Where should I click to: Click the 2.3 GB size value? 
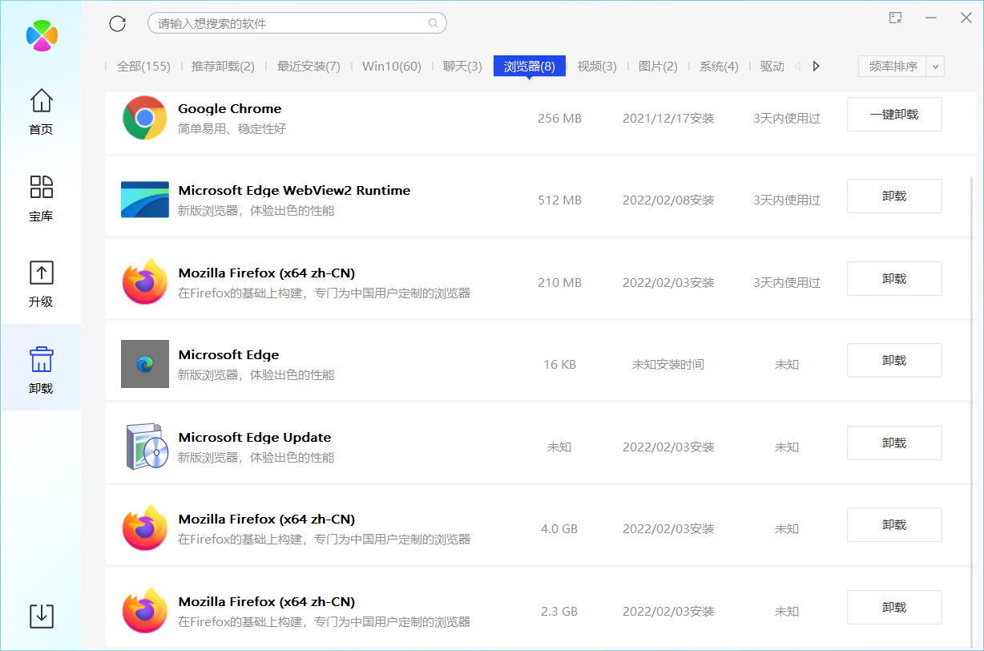pyautogui.click(x=559, y=612)
